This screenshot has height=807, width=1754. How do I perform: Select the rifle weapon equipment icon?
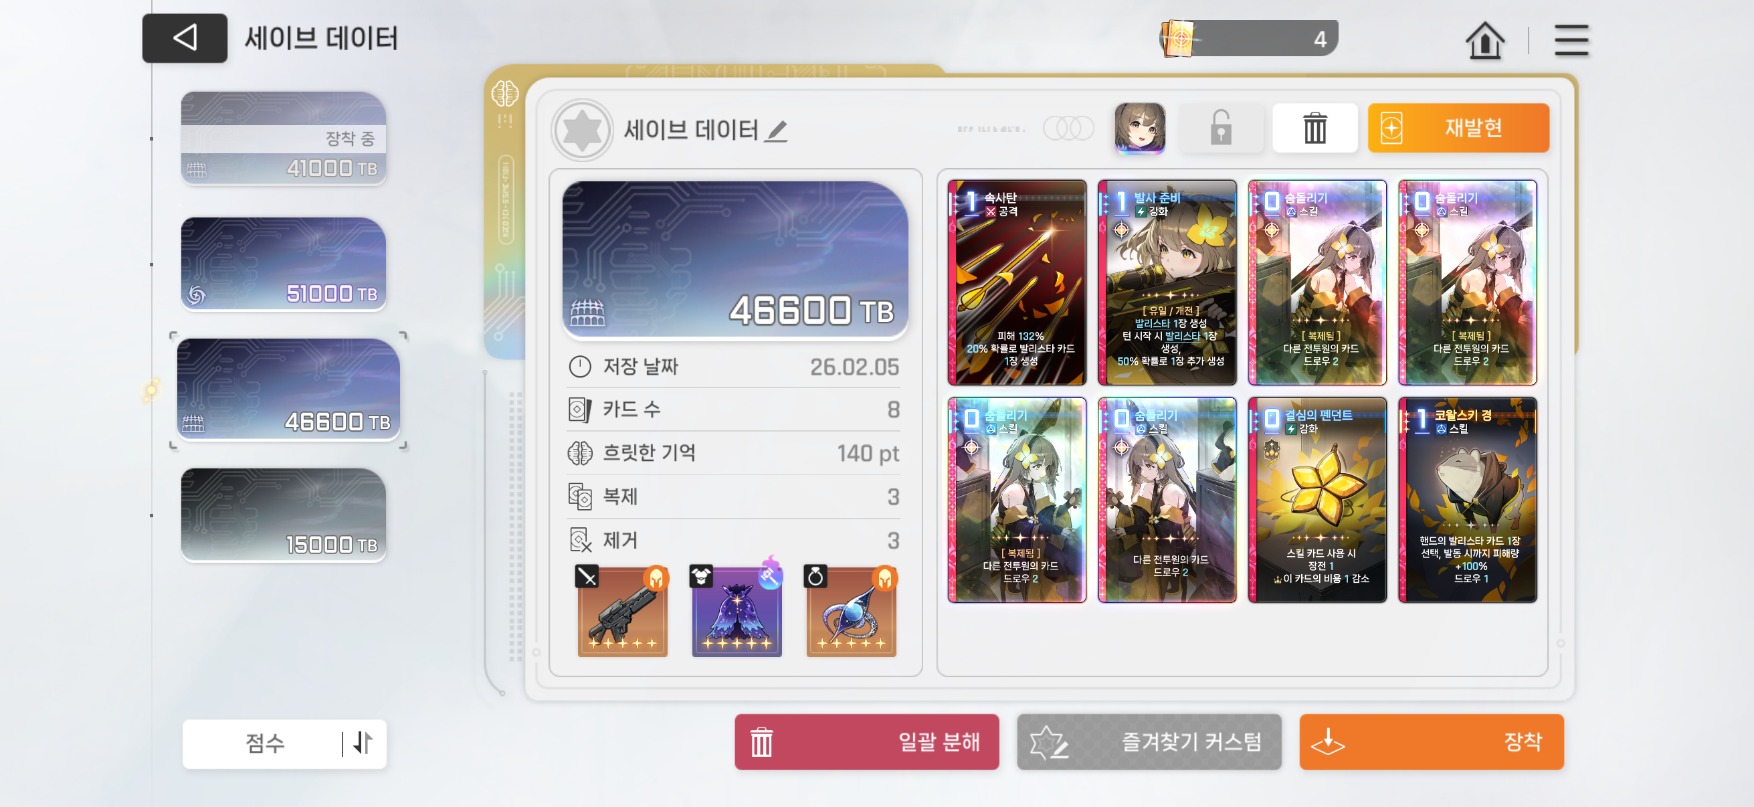tap(622, 612)
